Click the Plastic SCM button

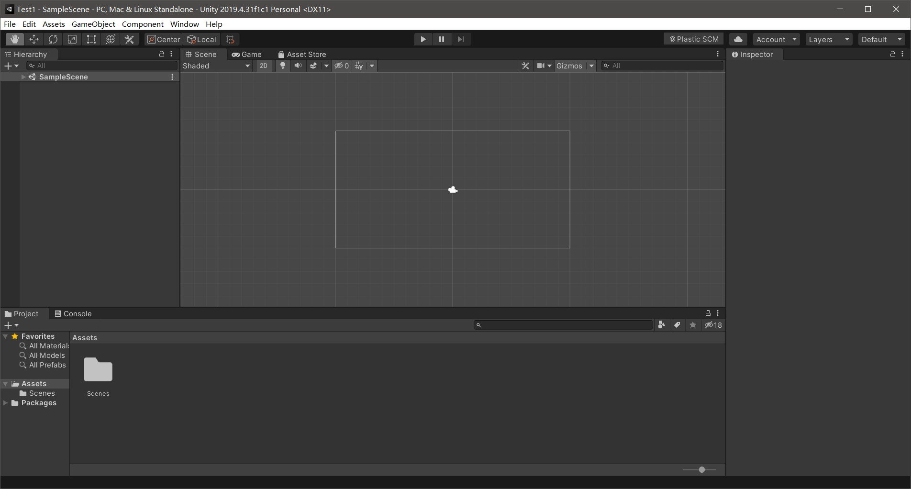[693, 39]
